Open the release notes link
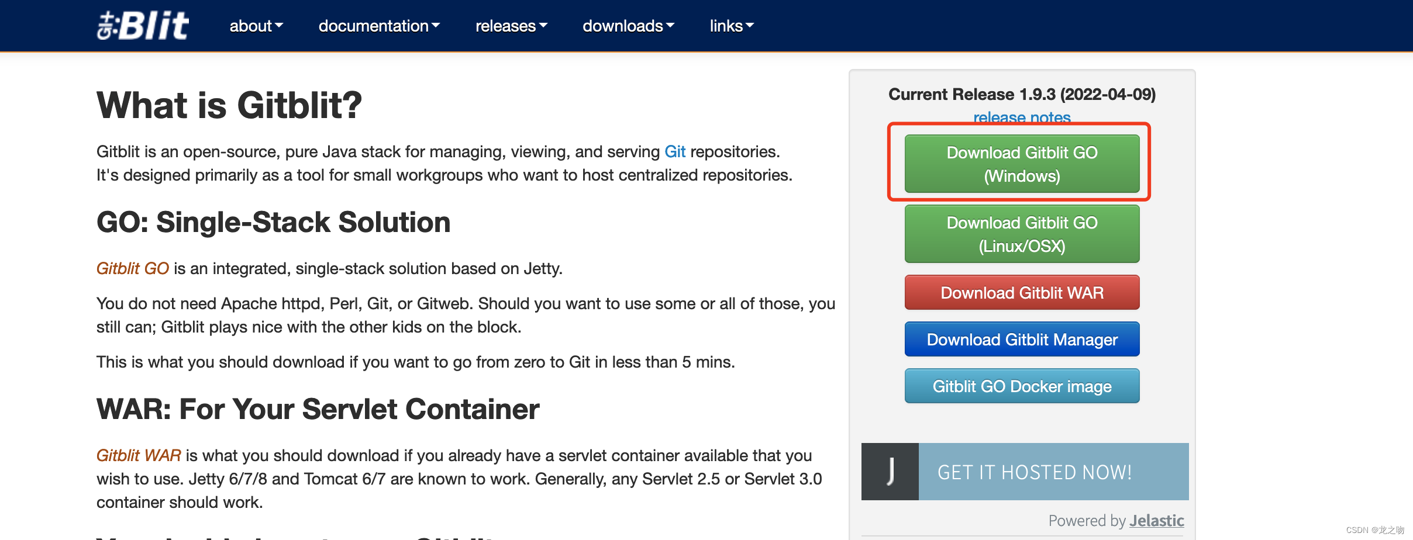The image size is (1413, 540). pyautogui.click(x=1021, y=117)
